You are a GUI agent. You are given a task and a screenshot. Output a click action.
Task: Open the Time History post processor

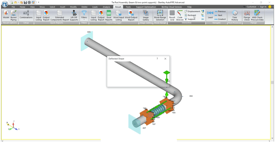click(235, 15)
